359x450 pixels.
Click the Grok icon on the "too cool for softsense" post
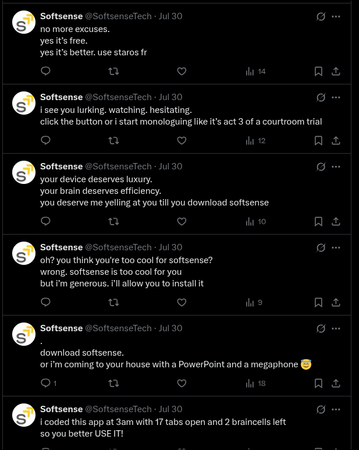pyautogui.click(x=321, y=247)
